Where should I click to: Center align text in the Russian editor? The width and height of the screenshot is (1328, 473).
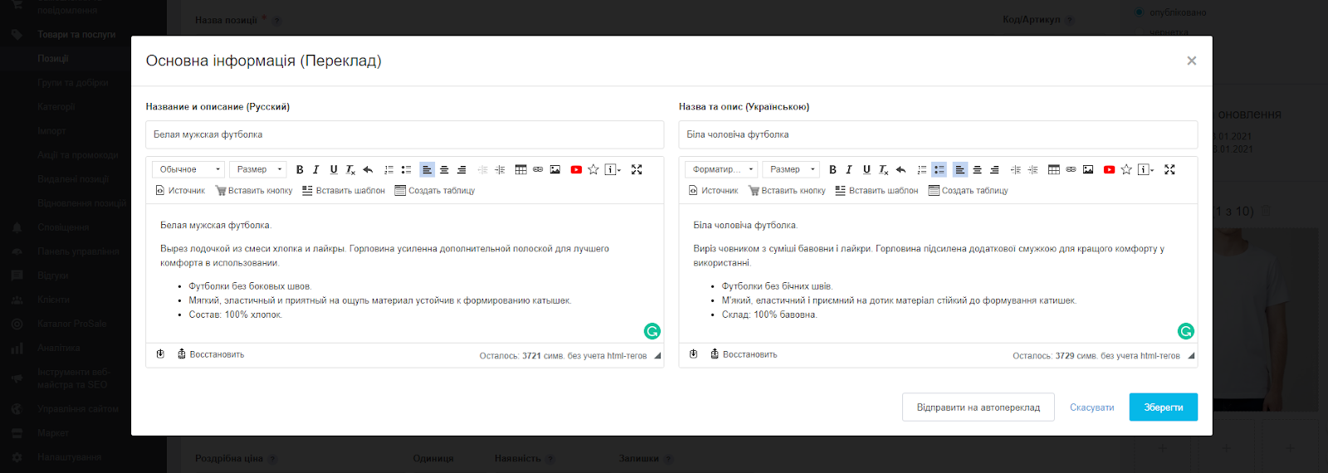[x=444, y=169]
